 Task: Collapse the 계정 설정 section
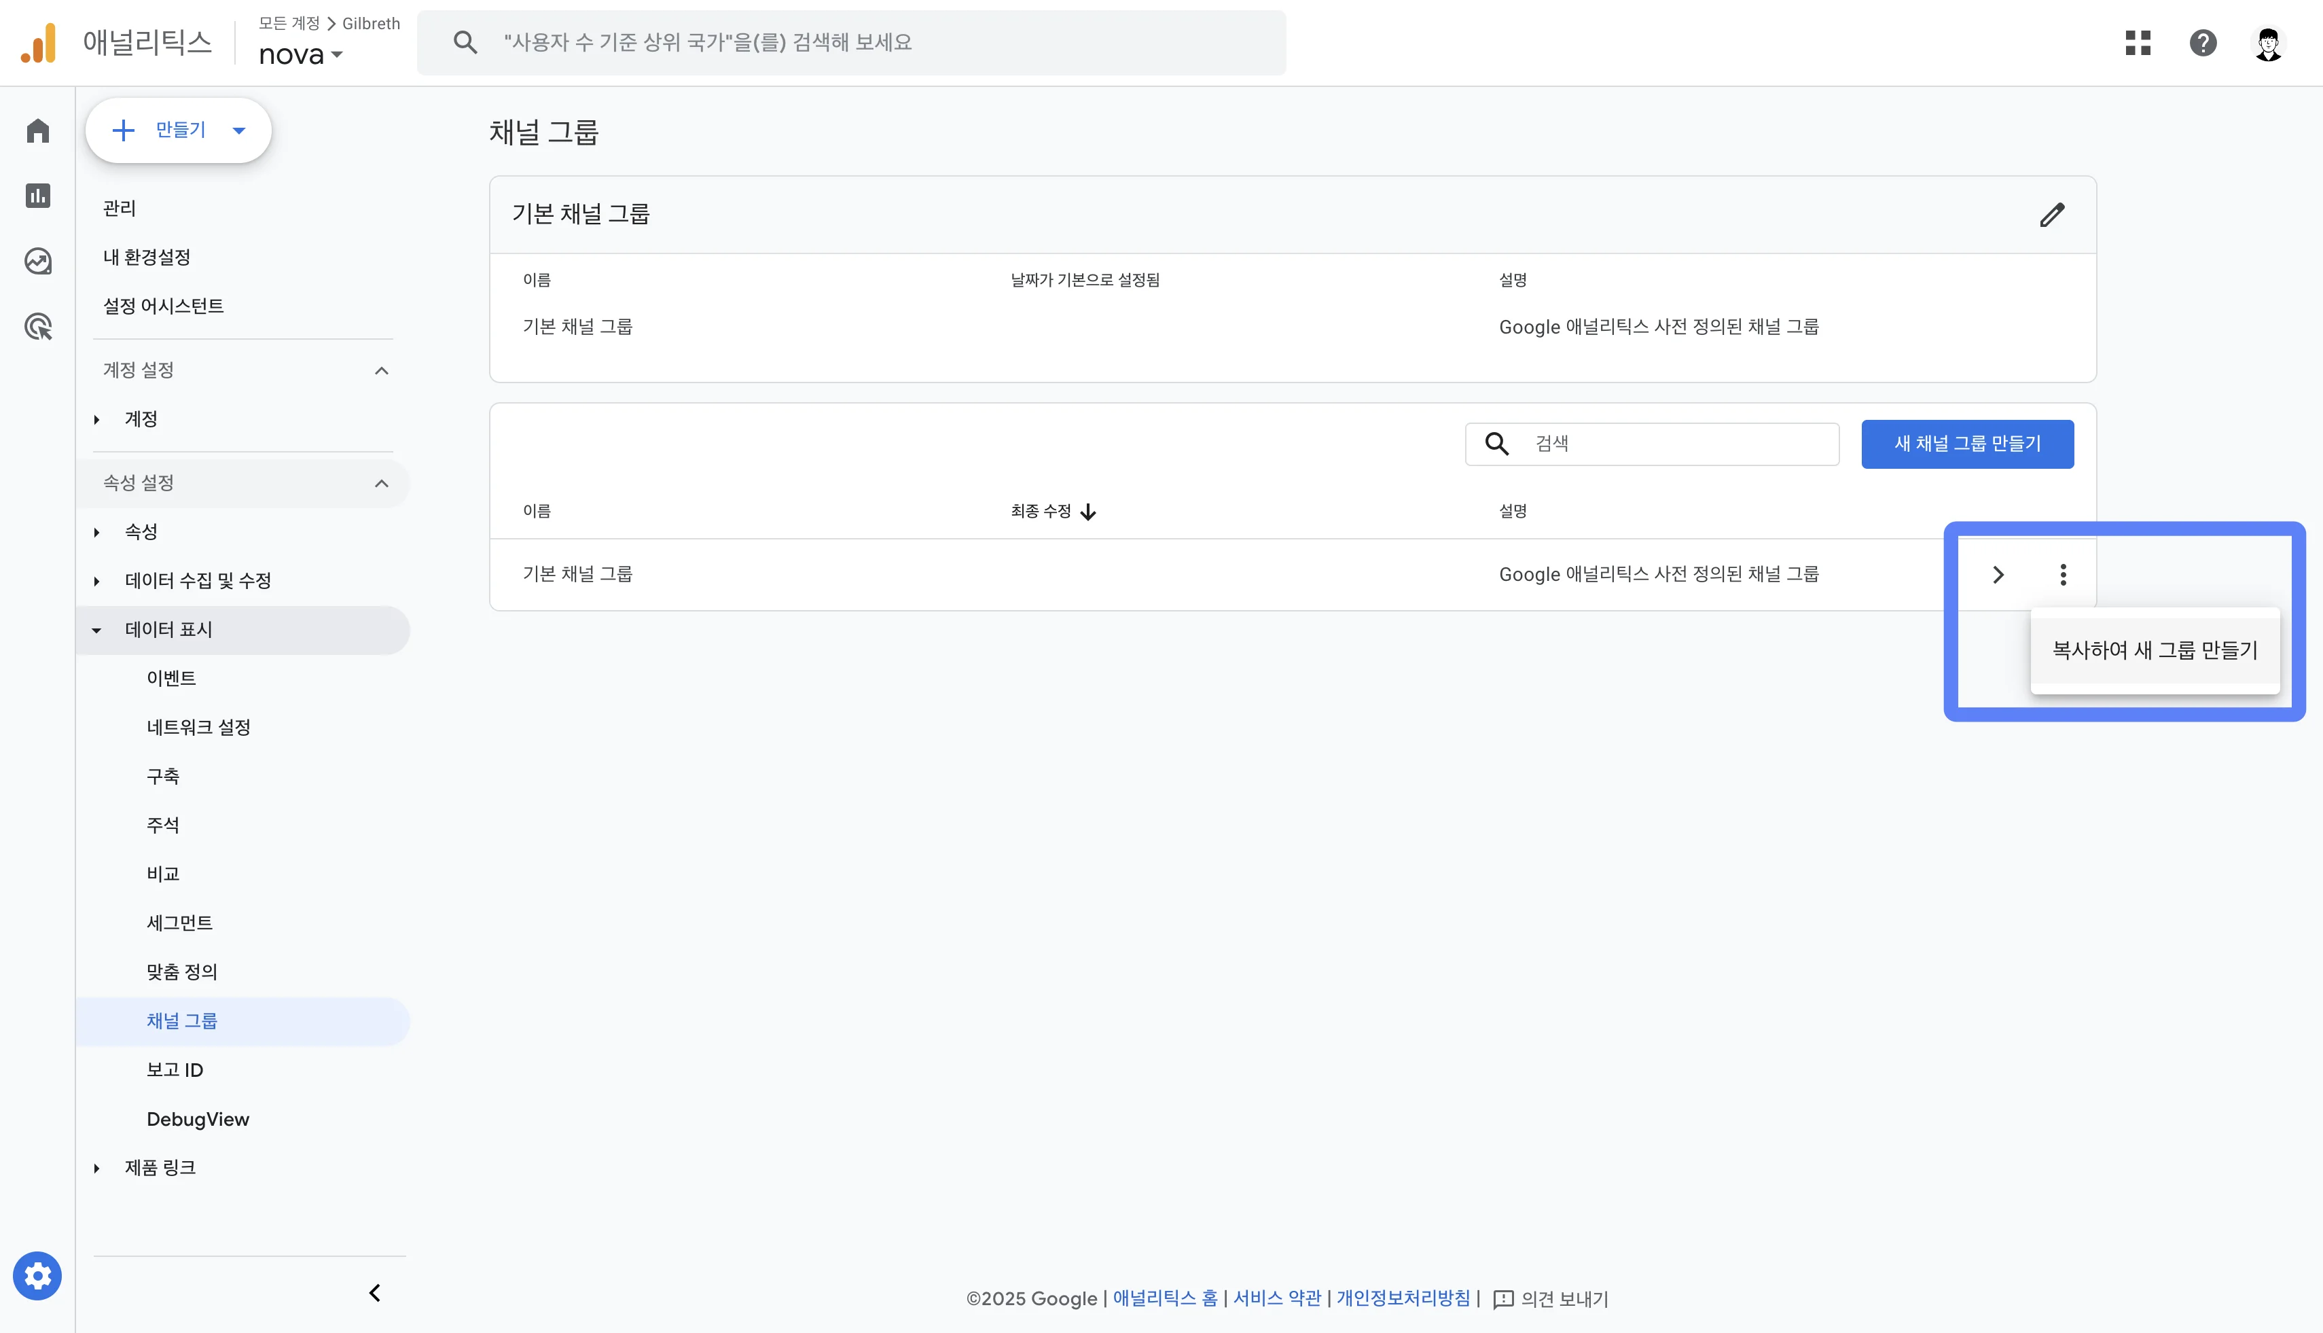click(382, 370)
